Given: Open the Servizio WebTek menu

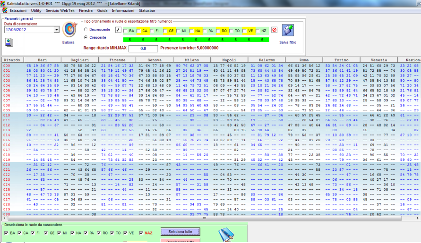Looking at the screenshot, I should (60, 10).
